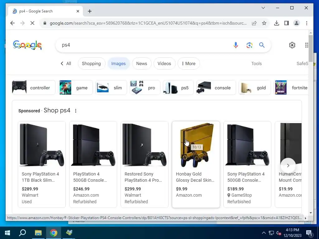Filter images by game chip
Screen dimensions: 319x239
(75, 87)
